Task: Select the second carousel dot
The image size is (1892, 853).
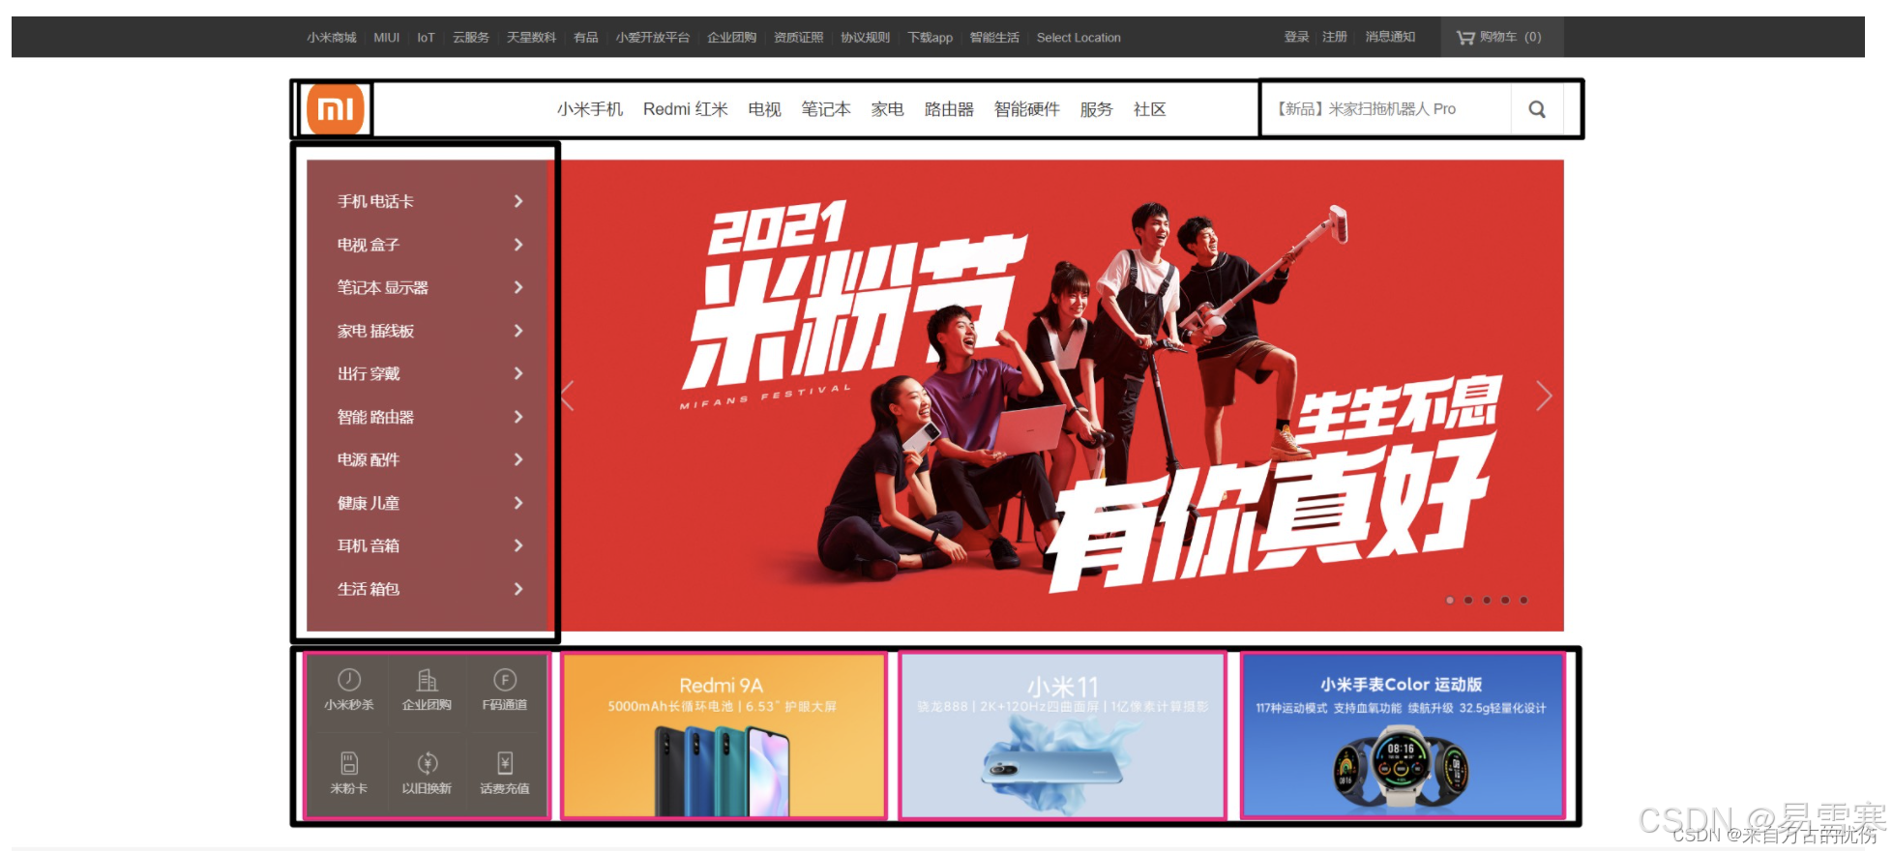Action: 1468,601
